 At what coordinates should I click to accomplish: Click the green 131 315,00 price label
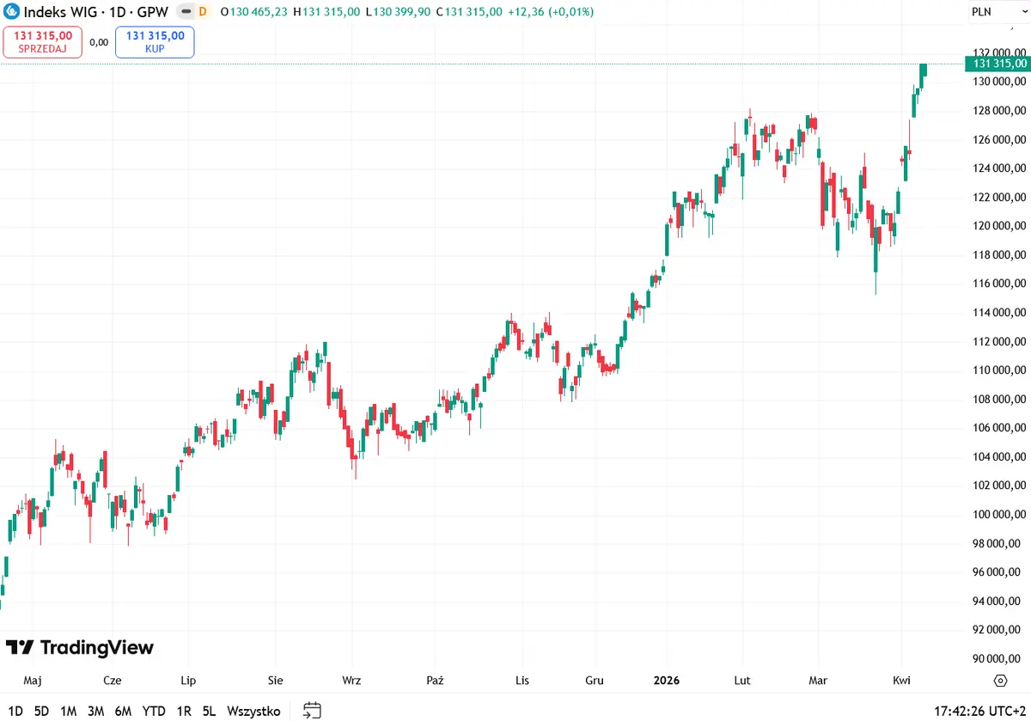point(997,64)
